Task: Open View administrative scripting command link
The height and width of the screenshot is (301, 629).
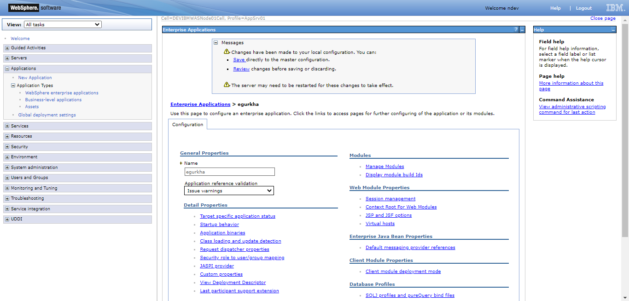Action: [572, 110]
